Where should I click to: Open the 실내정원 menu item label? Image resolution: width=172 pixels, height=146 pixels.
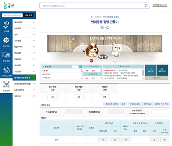(18, 65)
